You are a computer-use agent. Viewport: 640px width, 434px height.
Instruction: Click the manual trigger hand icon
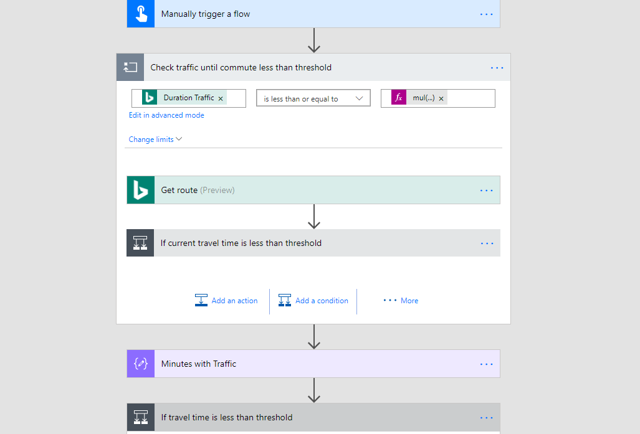(x=141, y=14)
